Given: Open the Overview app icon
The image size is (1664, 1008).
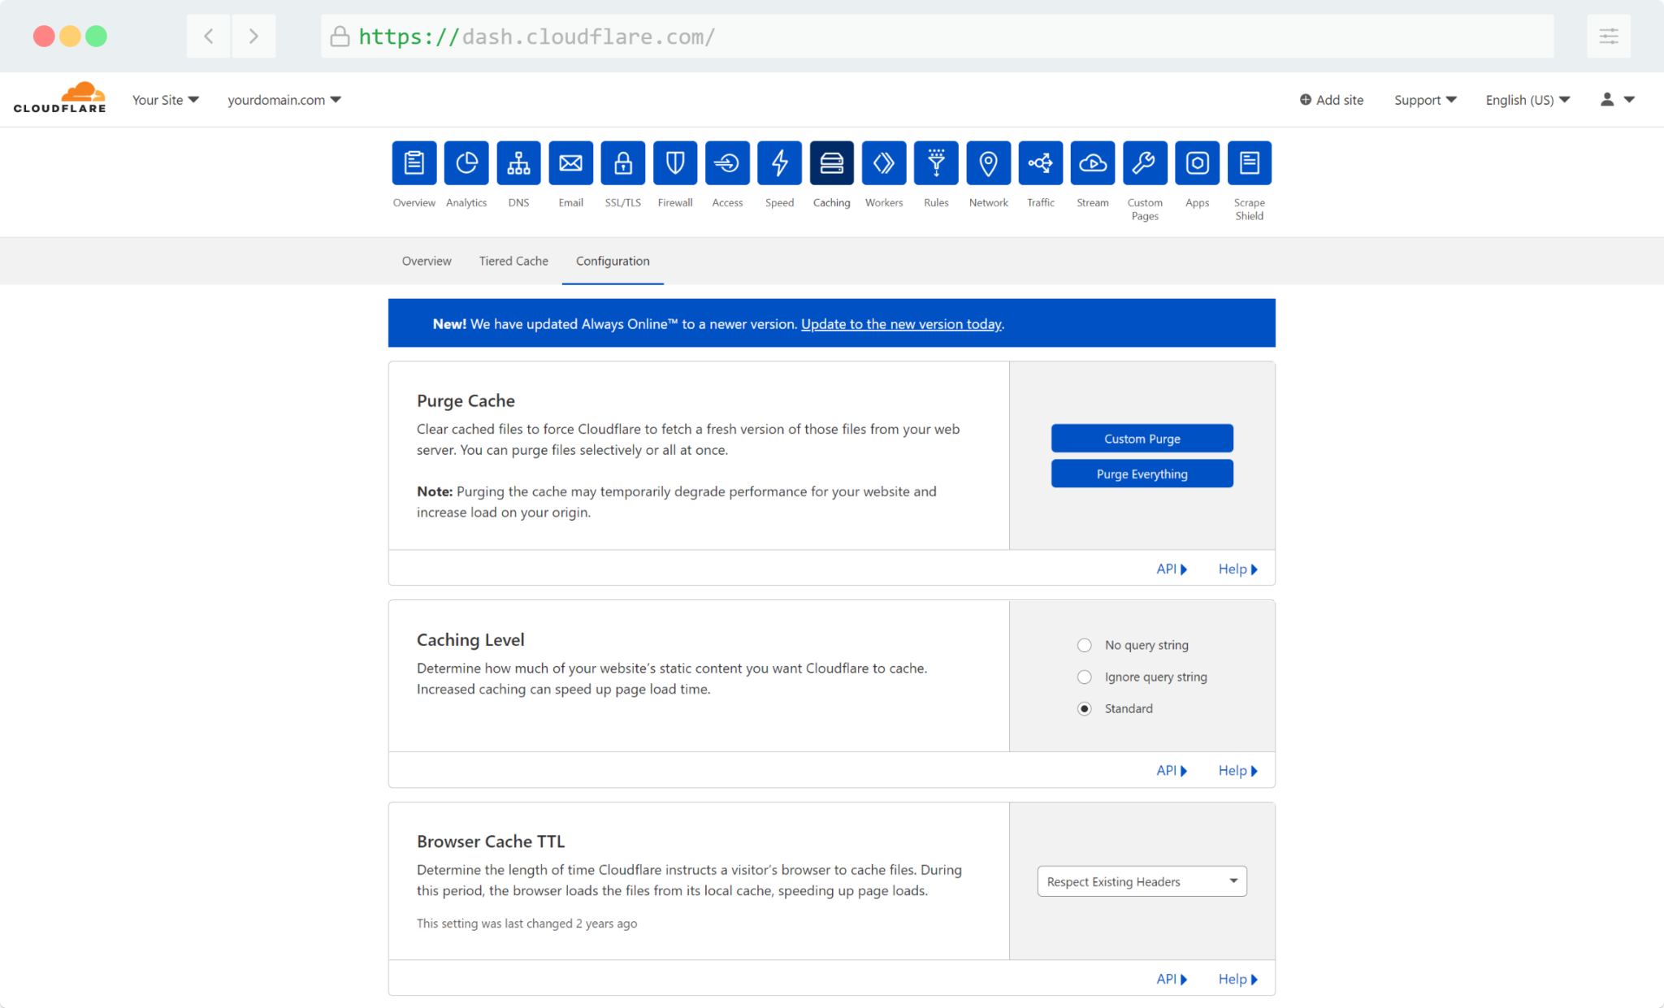Looking at the screenshot, I should pyautogui.click(x=414, y=163).
